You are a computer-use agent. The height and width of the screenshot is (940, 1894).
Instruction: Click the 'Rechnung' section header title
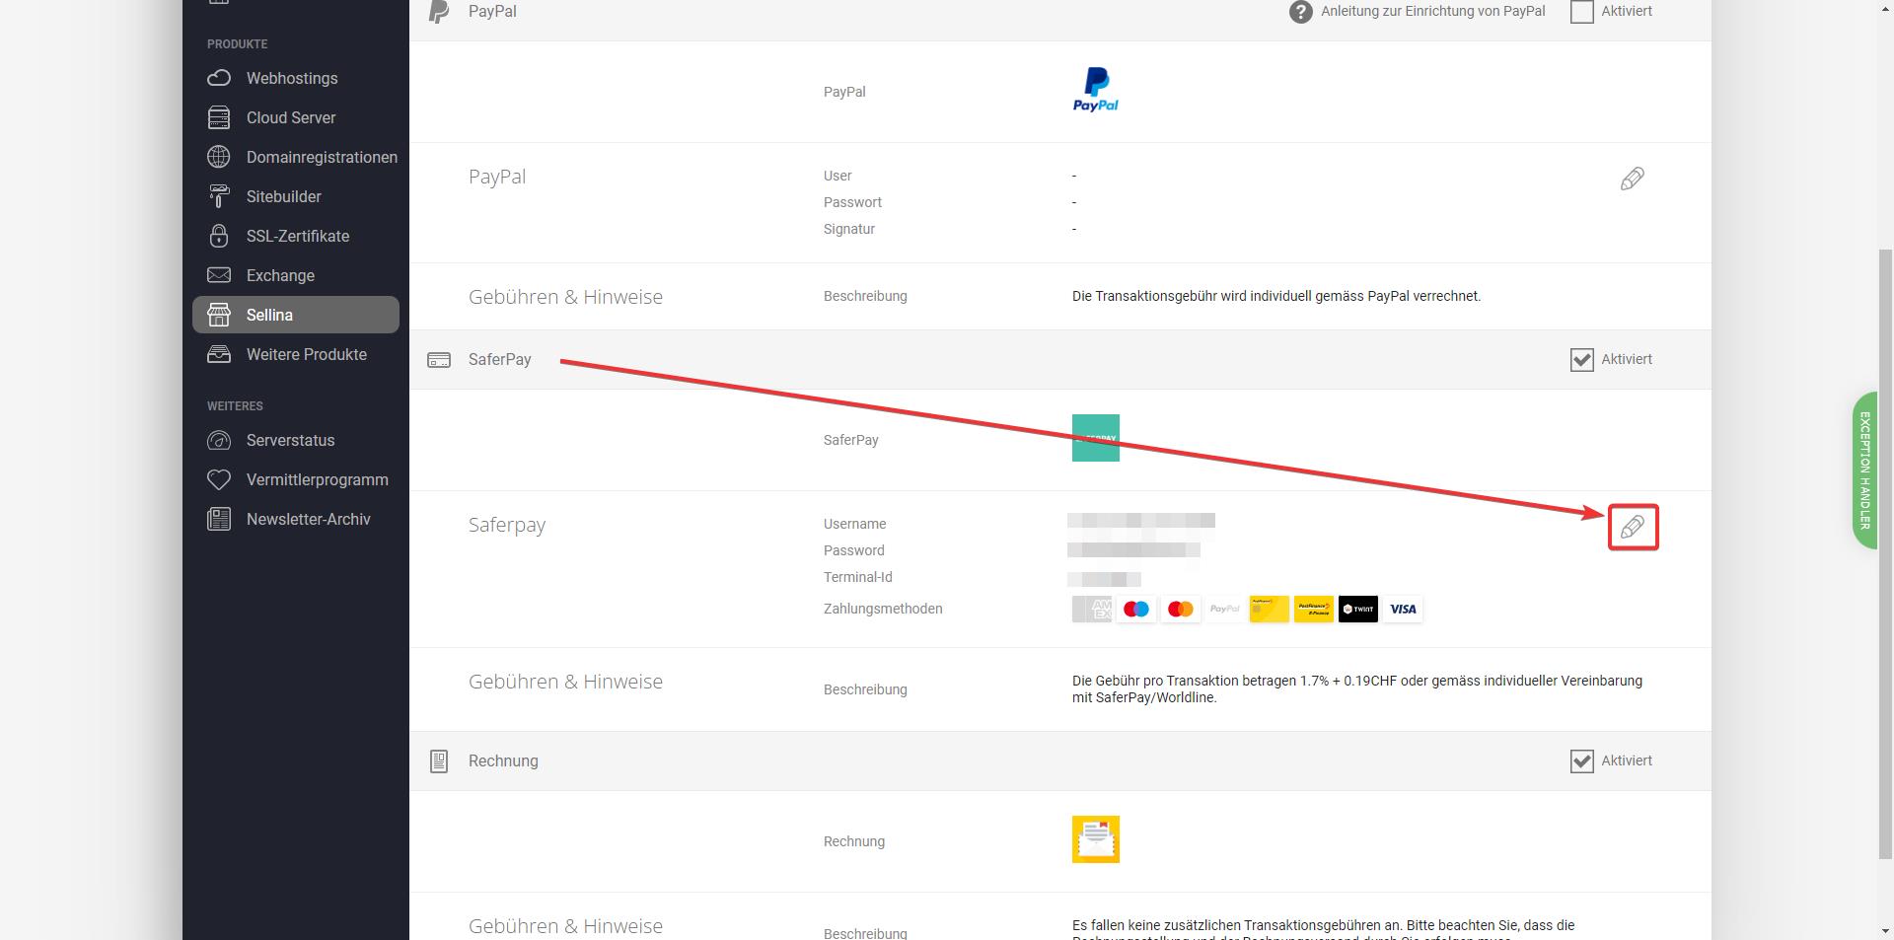point(503,761)
